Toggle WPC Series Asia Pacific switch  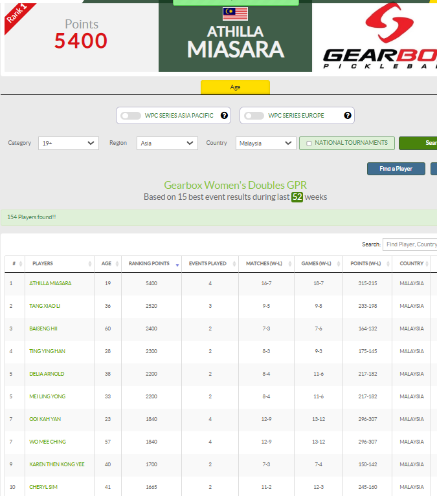(x=131, y=116)
